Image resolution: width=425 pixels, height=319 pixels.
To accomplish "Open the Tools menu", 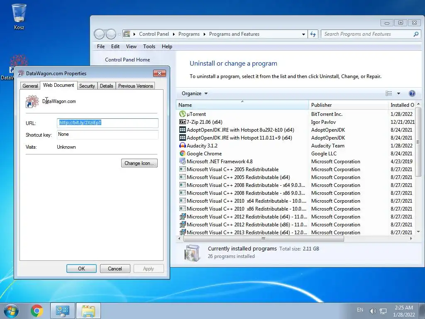I will pyautogui.click(x=149, y=47).
